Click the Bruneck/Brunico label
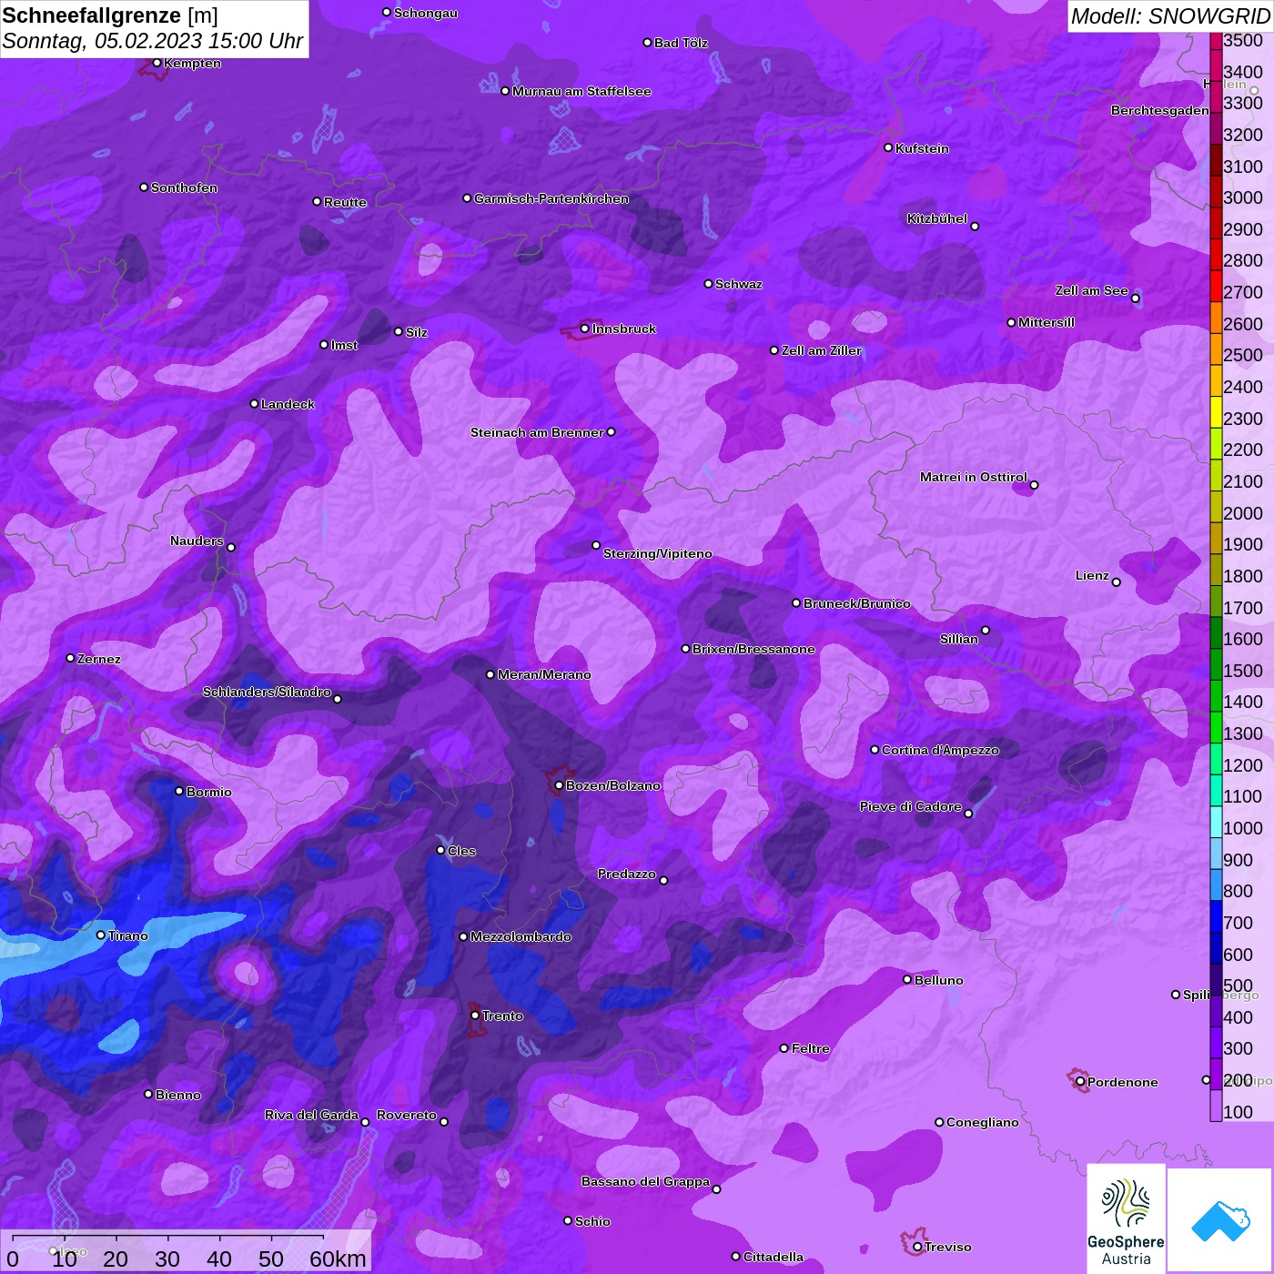The image size is (1274, 1274). coord(857,603)
